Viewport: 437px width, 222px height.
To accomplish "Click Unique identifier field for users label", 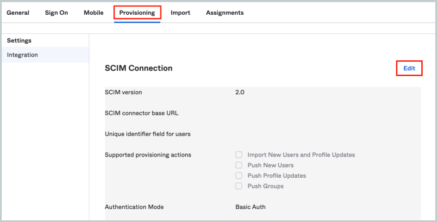I will (x=147, y=134).
